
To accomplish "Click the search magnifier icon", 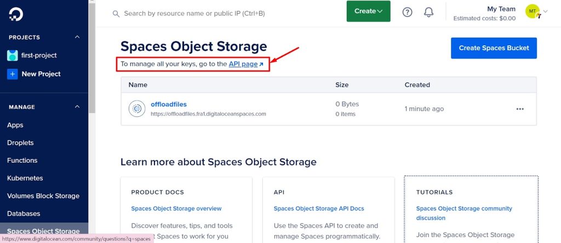I will (x=116, y=14).
